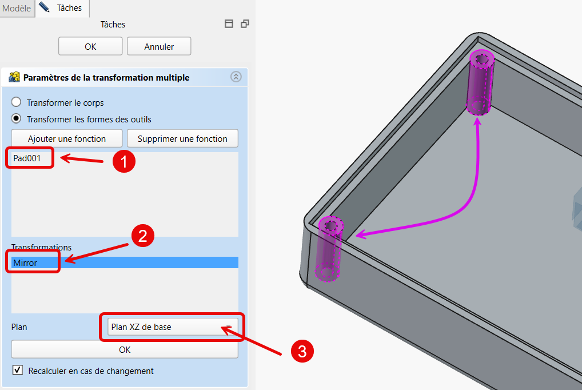Click the overlapping-squares float icon of Tâches panel
This screenshot has width=582, height=390.
pos(245,24)
